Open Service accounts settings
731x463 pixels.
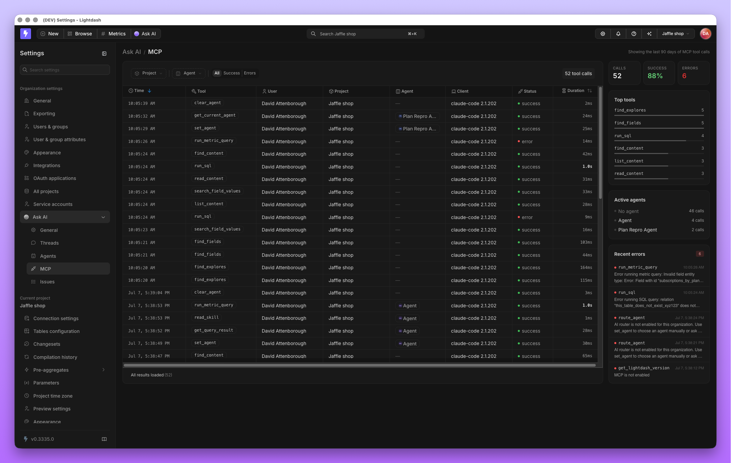[x=65, y=204]
